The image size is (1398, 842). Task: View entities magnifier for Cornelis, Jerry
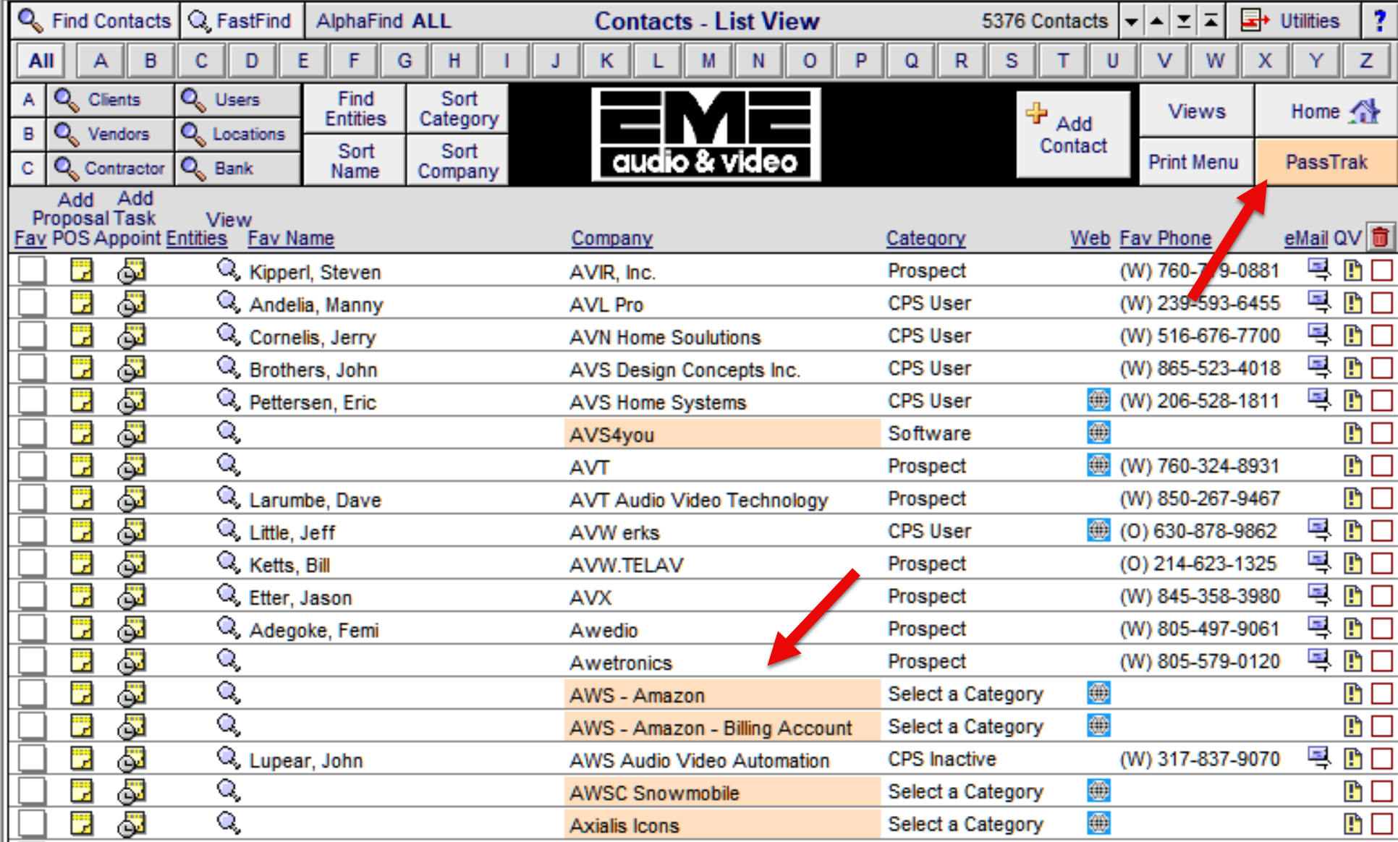(x=228, y=335)
